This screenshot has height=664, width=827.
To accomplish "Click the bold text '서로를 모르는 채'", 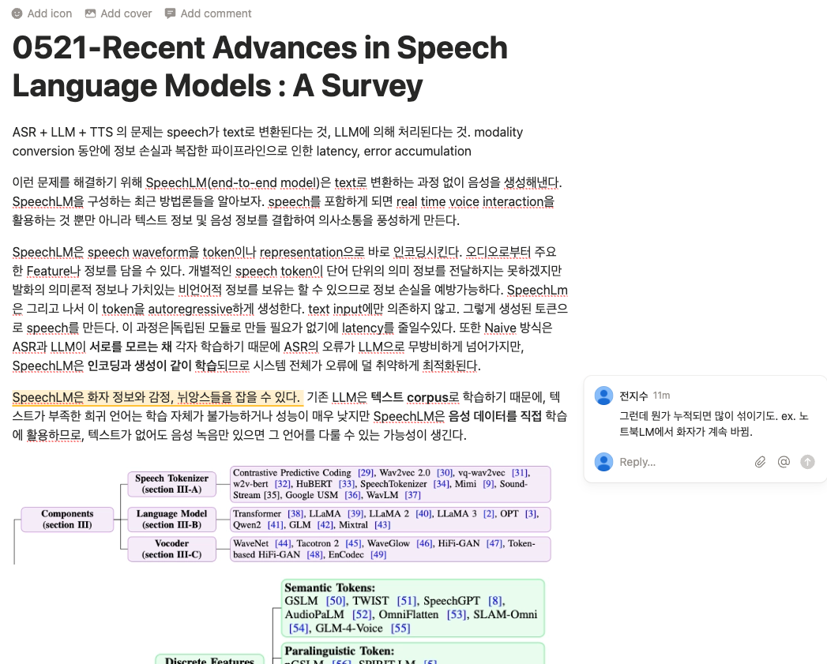I will click(x=130, y=347).
